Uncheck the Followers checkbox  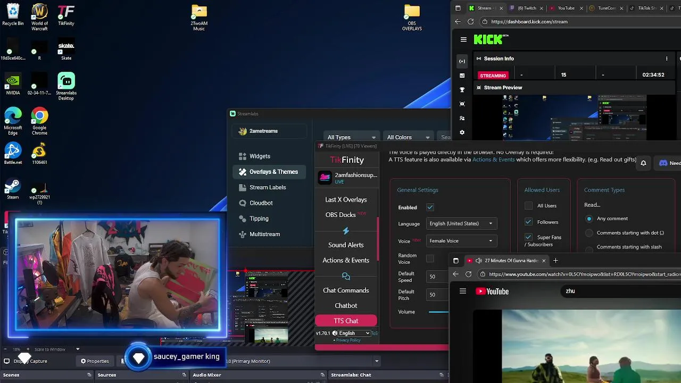528,222
